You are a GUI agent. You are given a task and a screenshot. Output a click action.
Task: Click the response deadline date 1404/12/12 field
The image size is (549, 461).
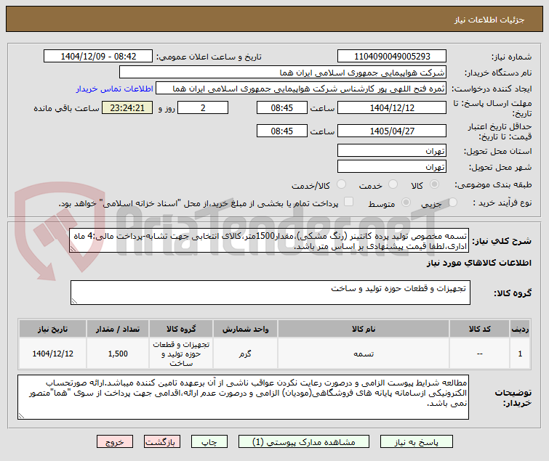point(392,107)
